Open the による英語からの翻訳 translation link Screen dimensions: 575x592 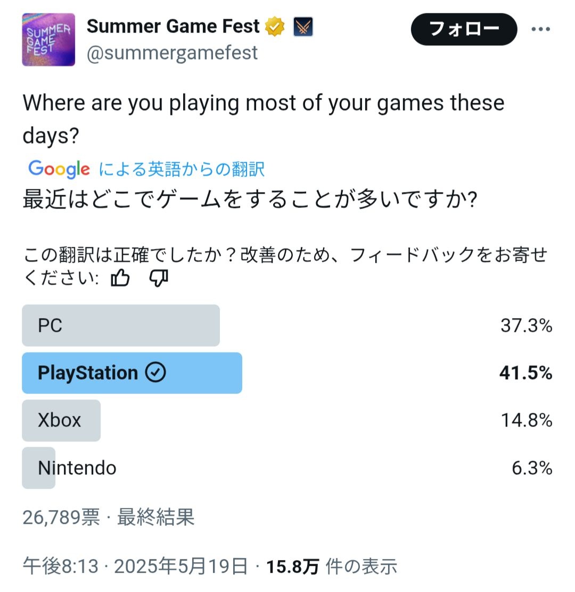(182, 169)
